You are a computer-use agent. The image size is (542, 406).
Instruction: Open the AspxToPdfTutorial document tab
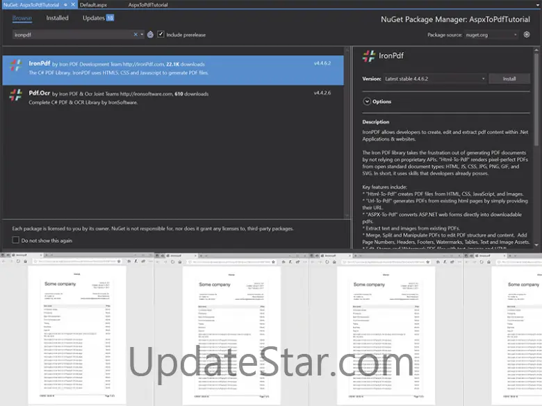[148, 5]
